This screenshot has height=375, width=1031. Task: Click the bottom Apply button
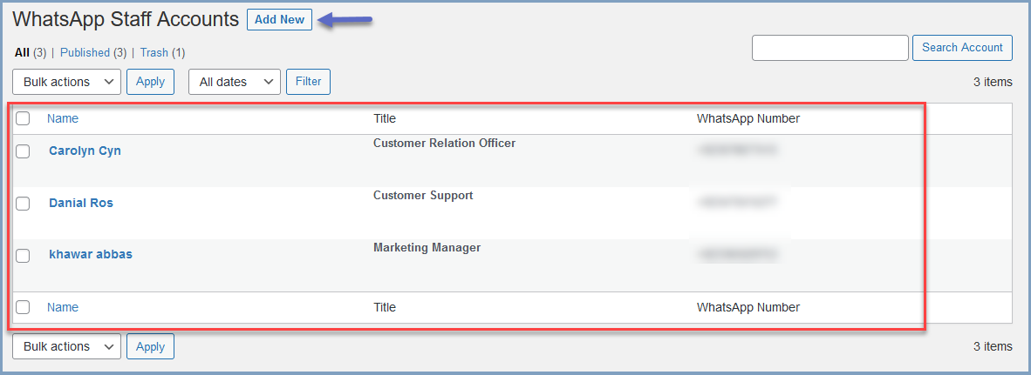pyautogui.click(x=150, y=347)
